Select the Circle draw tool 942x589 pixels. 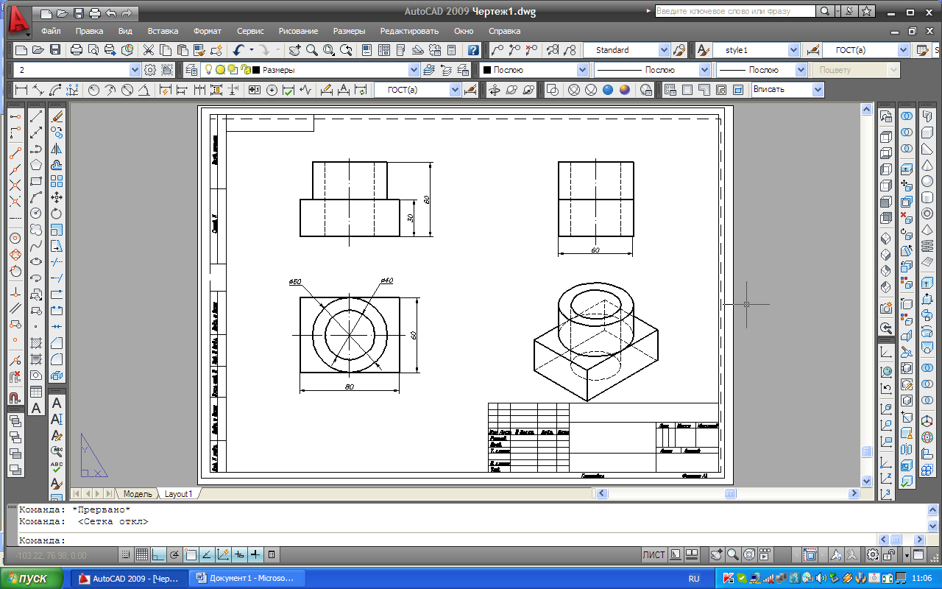pyautogui.click(x=36, y=214)
